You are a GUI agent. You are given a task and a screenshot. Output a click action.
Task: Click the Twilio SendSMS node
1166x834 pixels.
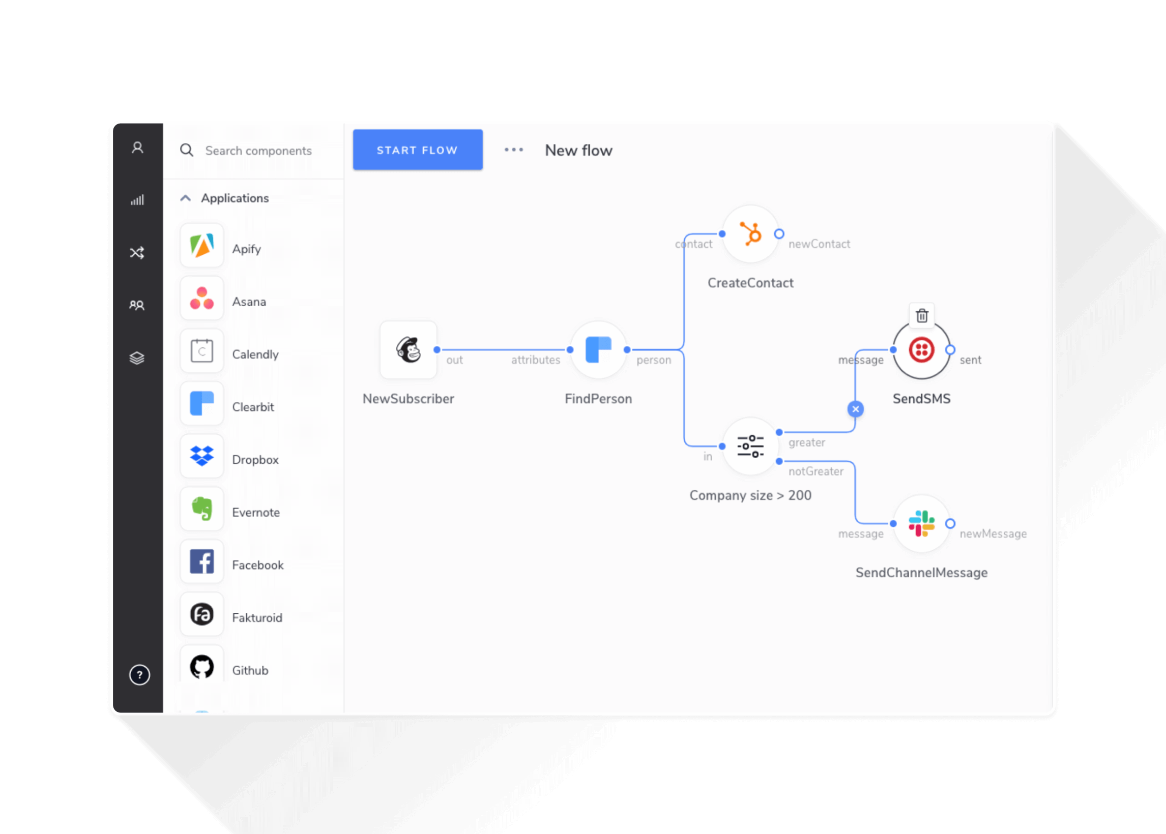[x=921, y=351]
